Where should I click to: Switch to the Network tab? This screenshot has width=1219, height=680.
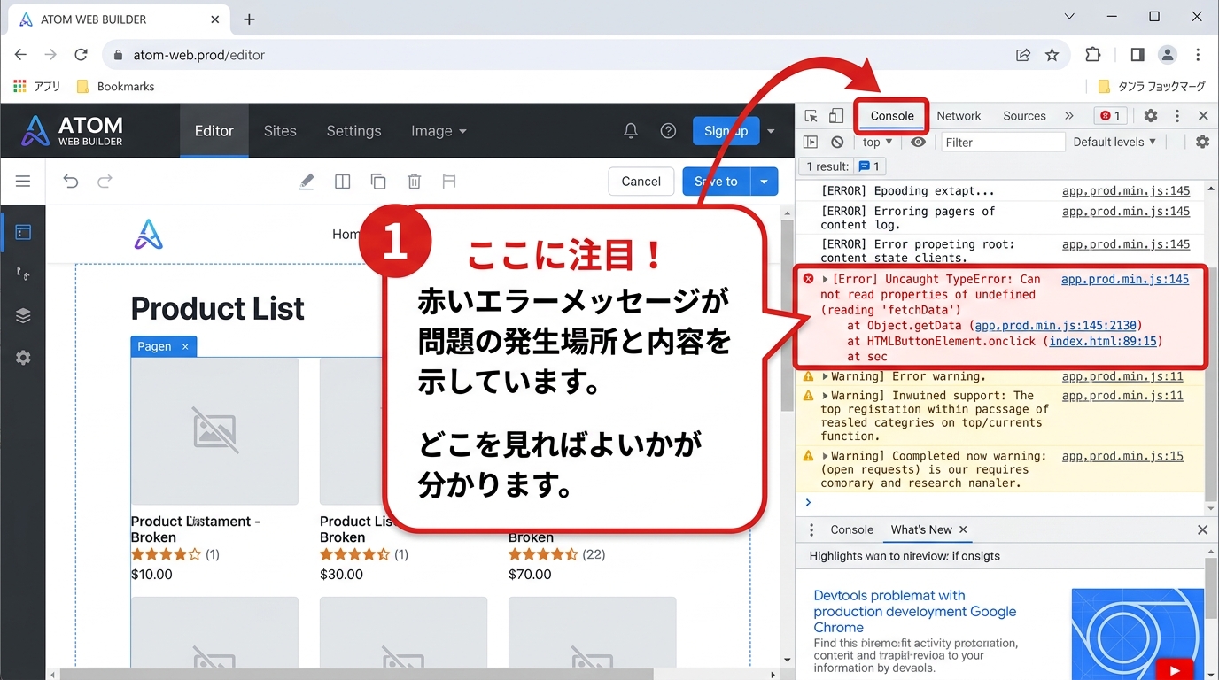(959, 116)
